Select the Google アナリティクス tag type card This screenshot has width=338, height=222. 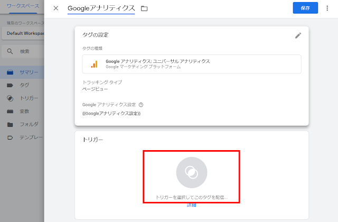click(x=192, y=64)
